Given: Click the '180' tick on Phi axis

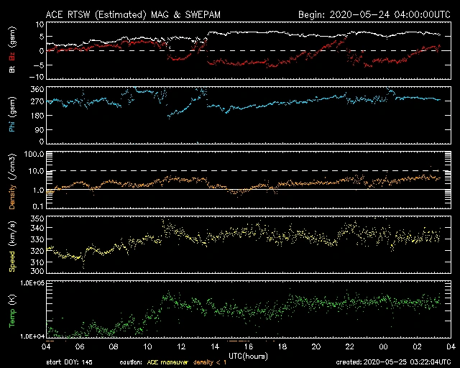Looking at the screenshot, I should [x=37, y=116].
